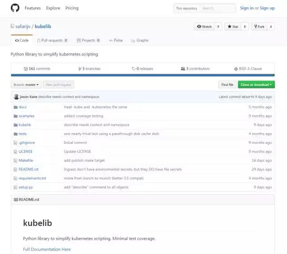The image size is (287, 254).
Task: Click the README.rst file icon in list
Action: pos(15,169)
